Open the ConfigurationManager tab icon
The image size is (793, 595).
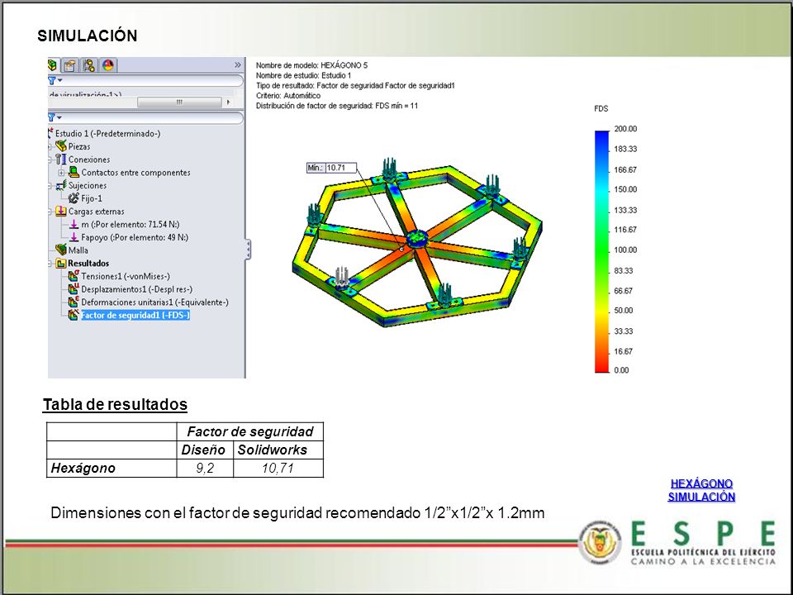pyautogui.click(x=89, y=65)
